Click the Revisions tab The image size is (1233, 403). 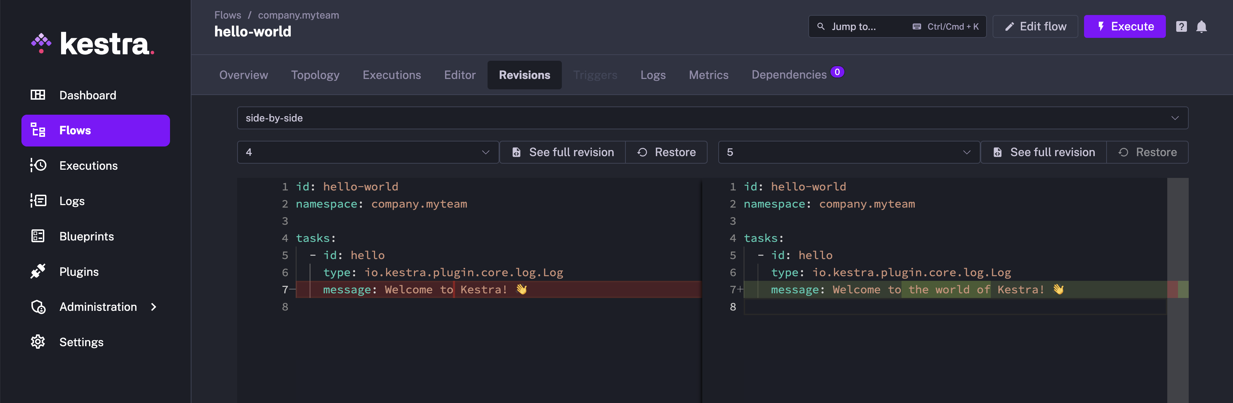[524, 74]
